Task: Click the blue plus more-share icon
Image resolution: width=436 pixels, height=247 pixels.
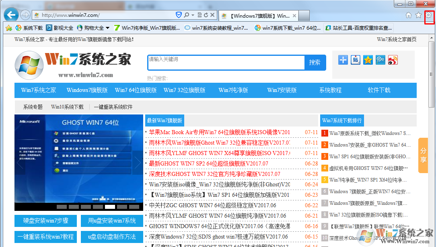Action: point(343,60)
